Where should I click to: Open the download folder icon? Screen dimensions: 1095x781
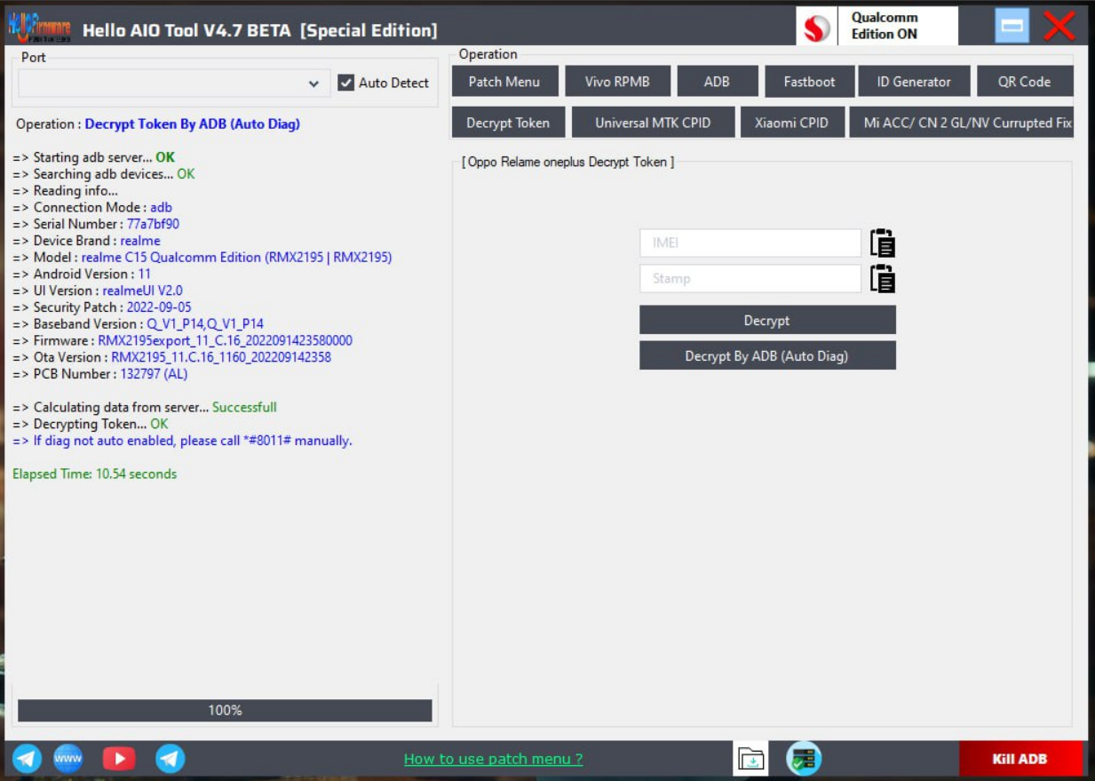[x=750, y=759]
